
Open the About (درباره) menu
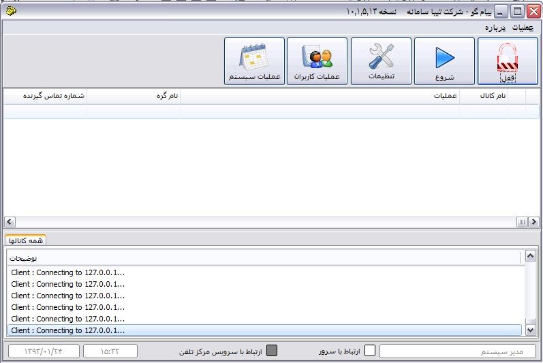(495, 28)
